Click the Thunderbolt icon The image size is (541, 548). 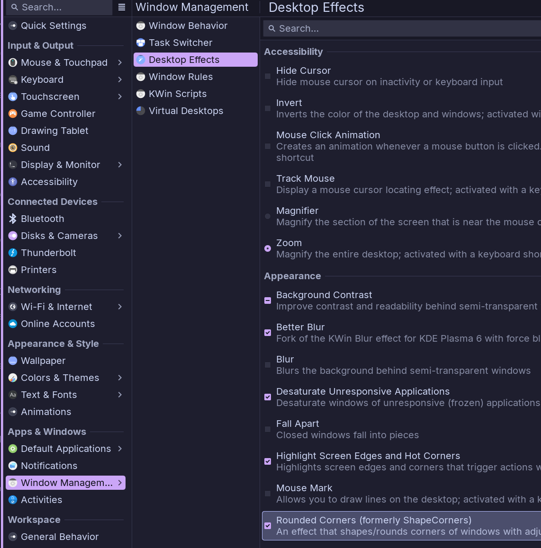(x=13, y=253)
